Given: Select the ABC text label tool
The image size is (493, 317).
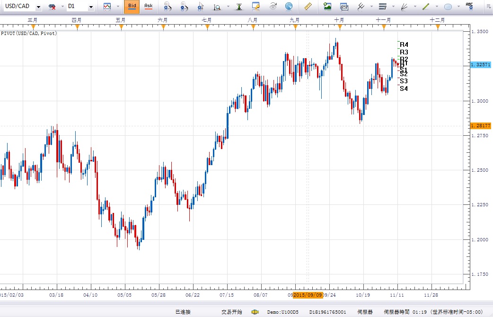Looking at the screenshot, I should tap(469, 7).
